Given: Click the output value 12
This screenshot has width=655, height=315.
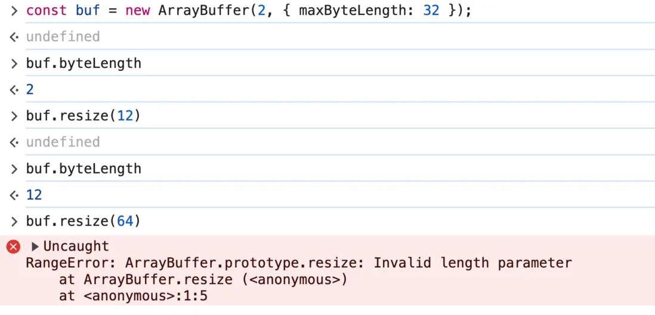Looking at the screenshot, I should pyautogui.click(x=34, y=195).
